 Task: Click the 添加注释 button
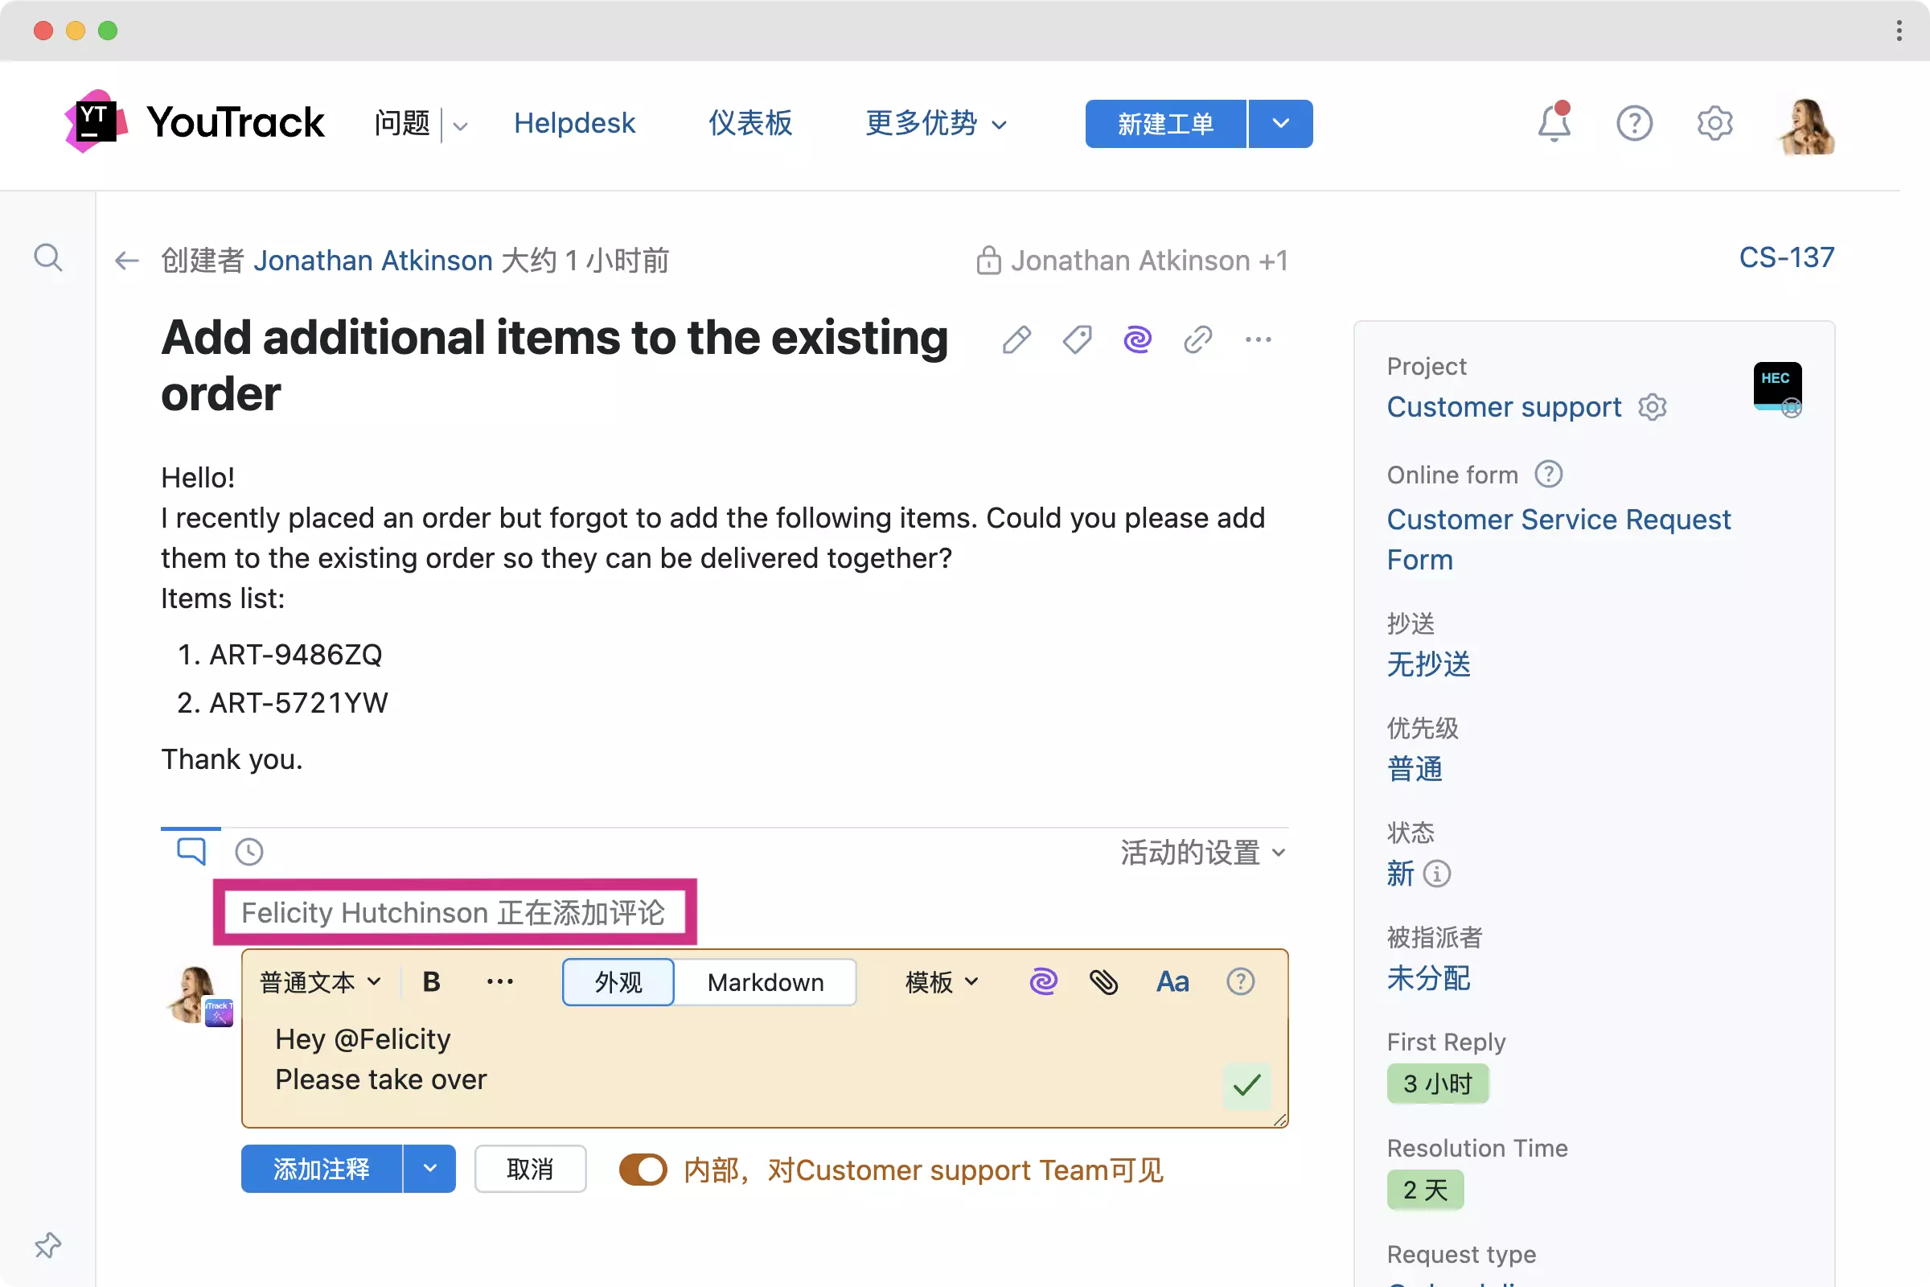click(321, 1169)
